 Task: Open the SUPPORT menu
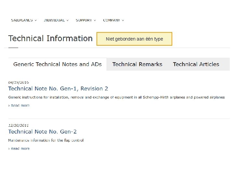(84, 20)
